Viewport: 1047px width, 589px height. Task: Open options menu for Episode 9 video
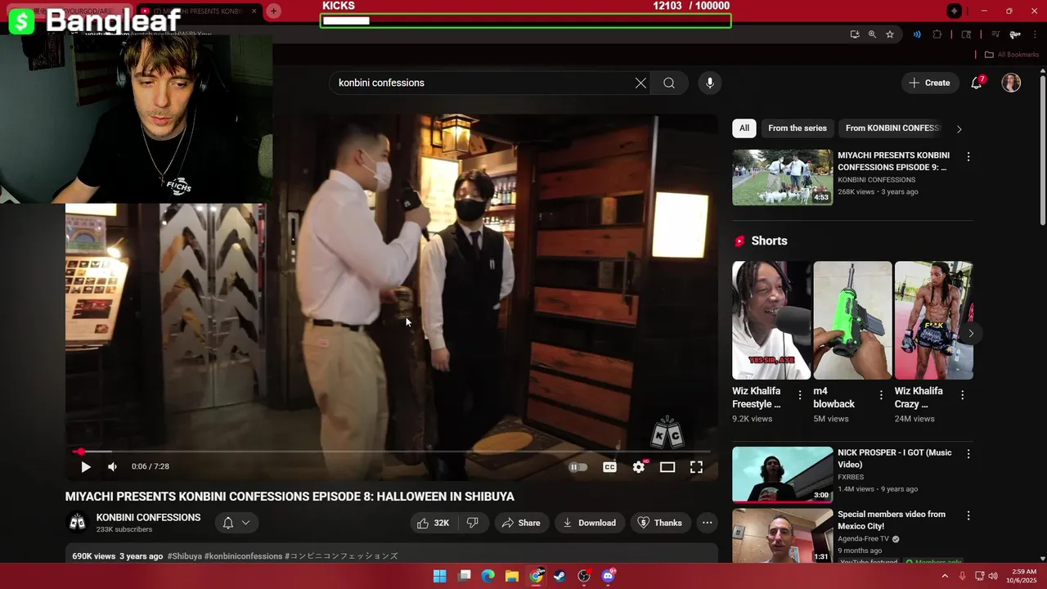point(968,156)
